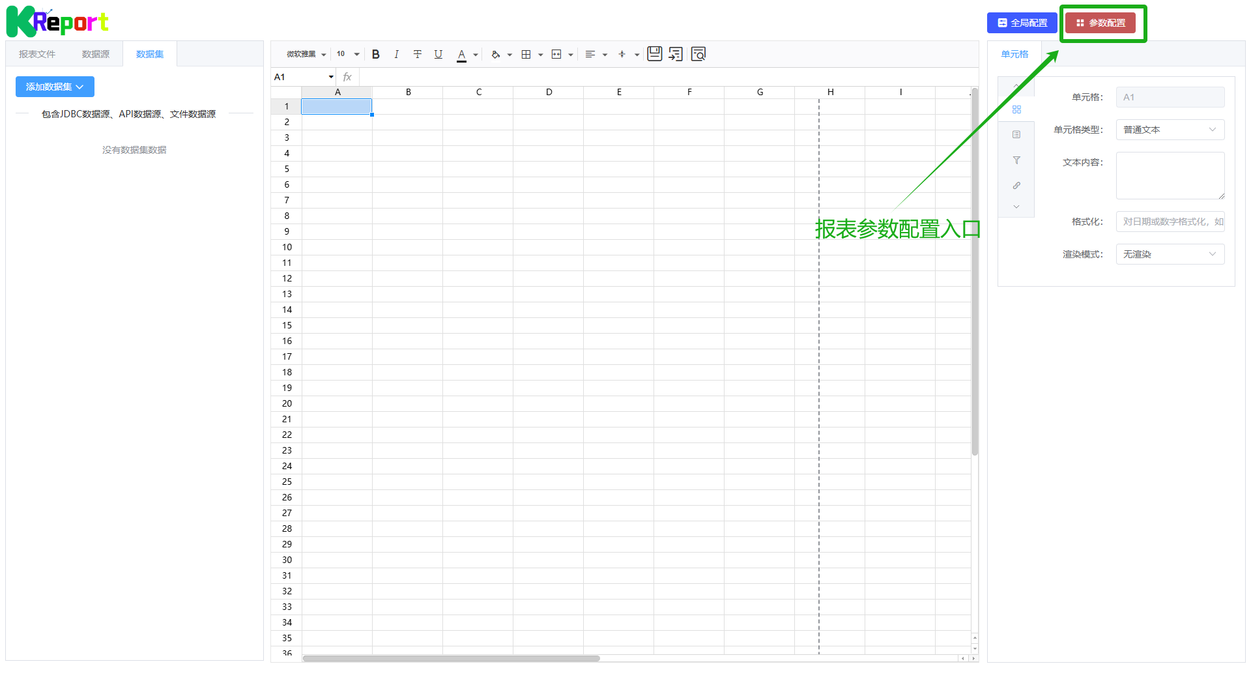This screenshot has height=694, width=1251.
Task: Click the fx formula icon
Action: [x=347, y=77]
